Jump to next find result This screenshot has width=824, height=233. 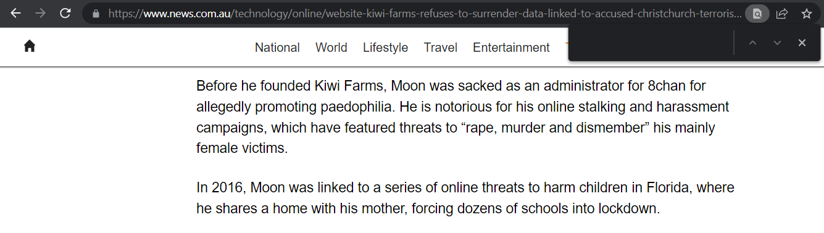tap(777, 43)
